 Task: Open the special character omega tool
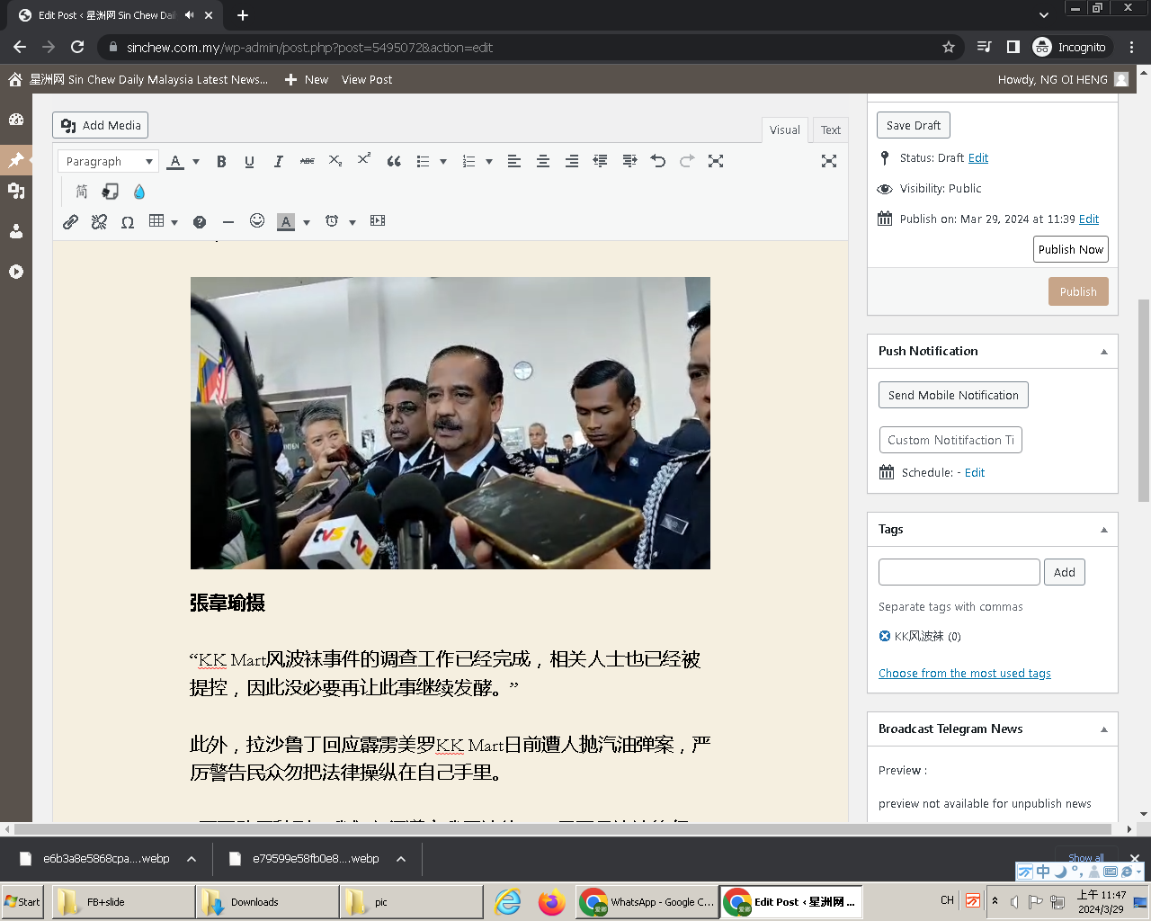coord(128,222)
